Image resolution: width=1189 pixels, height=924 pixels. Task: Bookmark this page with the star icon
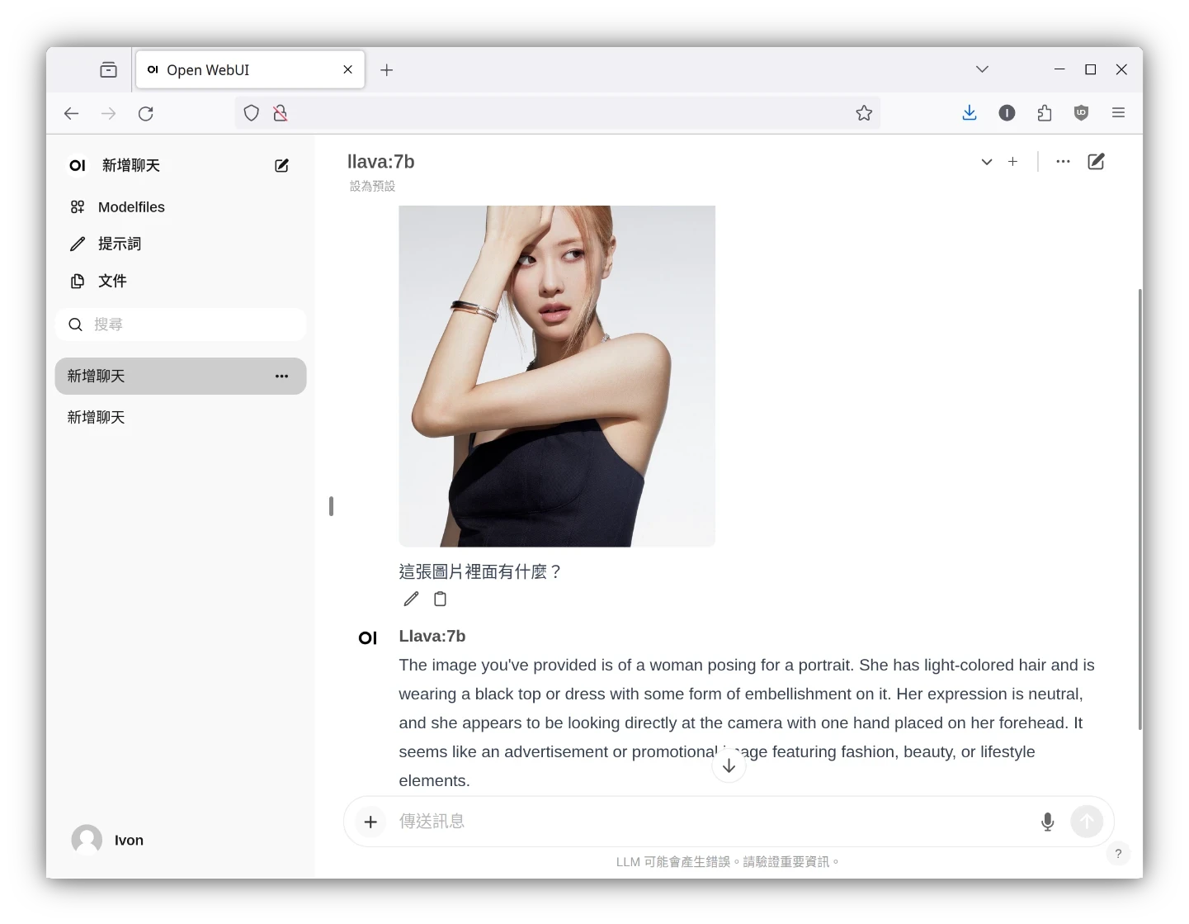pyautogui.click(x=864, y=113)
